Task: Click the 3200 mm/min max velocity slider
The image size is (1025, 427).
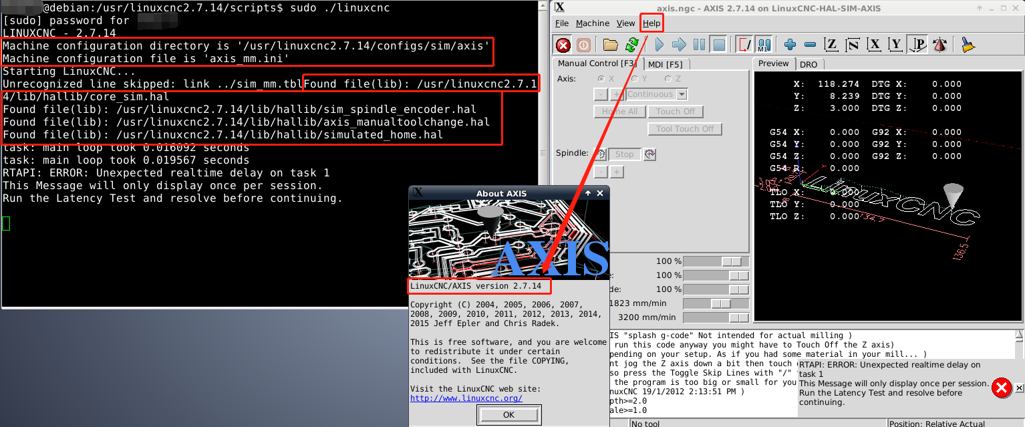Action: pyautogui.click(x=716, y=317)
